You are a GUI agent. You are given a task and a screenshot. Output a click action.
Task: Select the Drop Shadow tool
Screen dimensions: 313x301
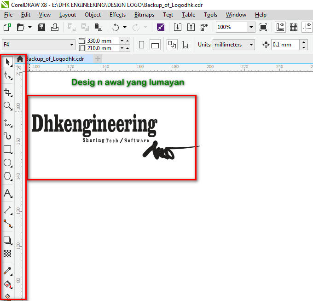coord(7,241)
